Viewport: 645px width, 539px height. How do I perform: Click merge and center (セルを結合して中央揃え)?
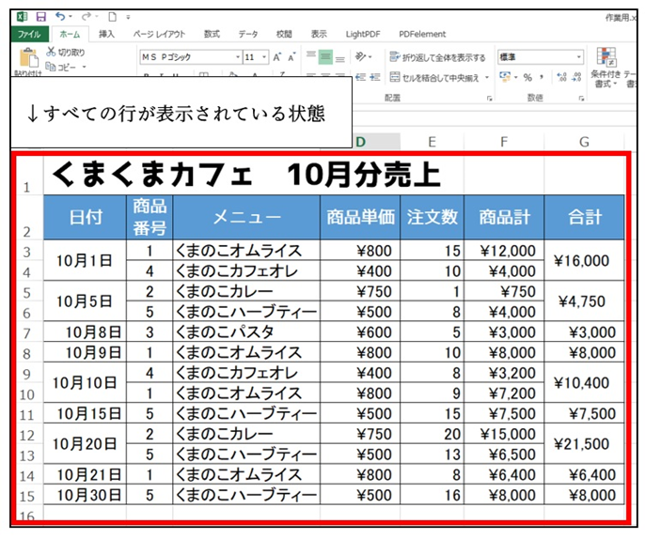pos(439,78)
